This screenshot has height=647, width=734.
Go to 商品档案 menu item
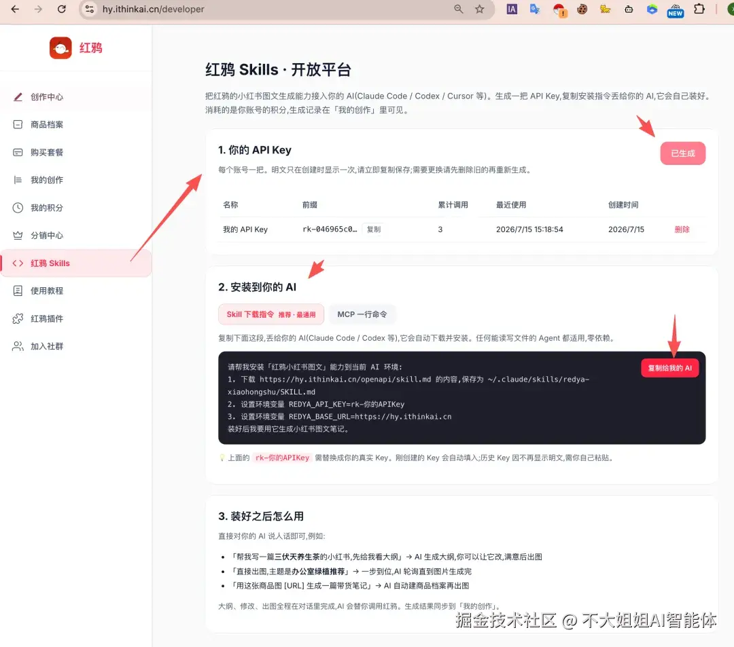[76, 124]
